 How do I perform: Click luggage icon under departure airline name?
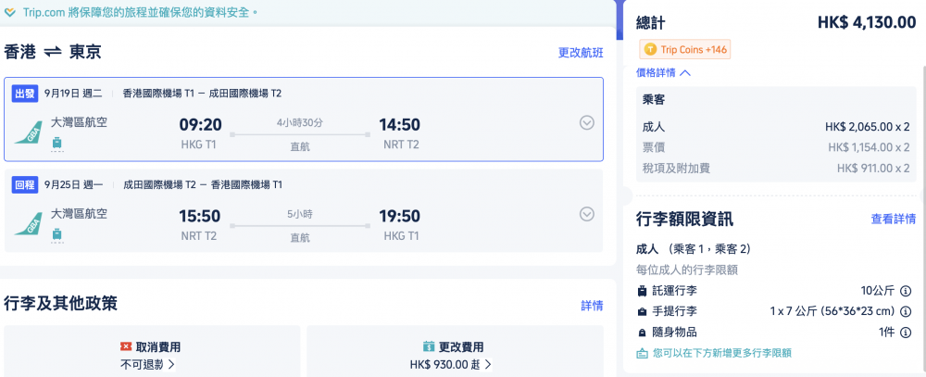coord(57,143)
